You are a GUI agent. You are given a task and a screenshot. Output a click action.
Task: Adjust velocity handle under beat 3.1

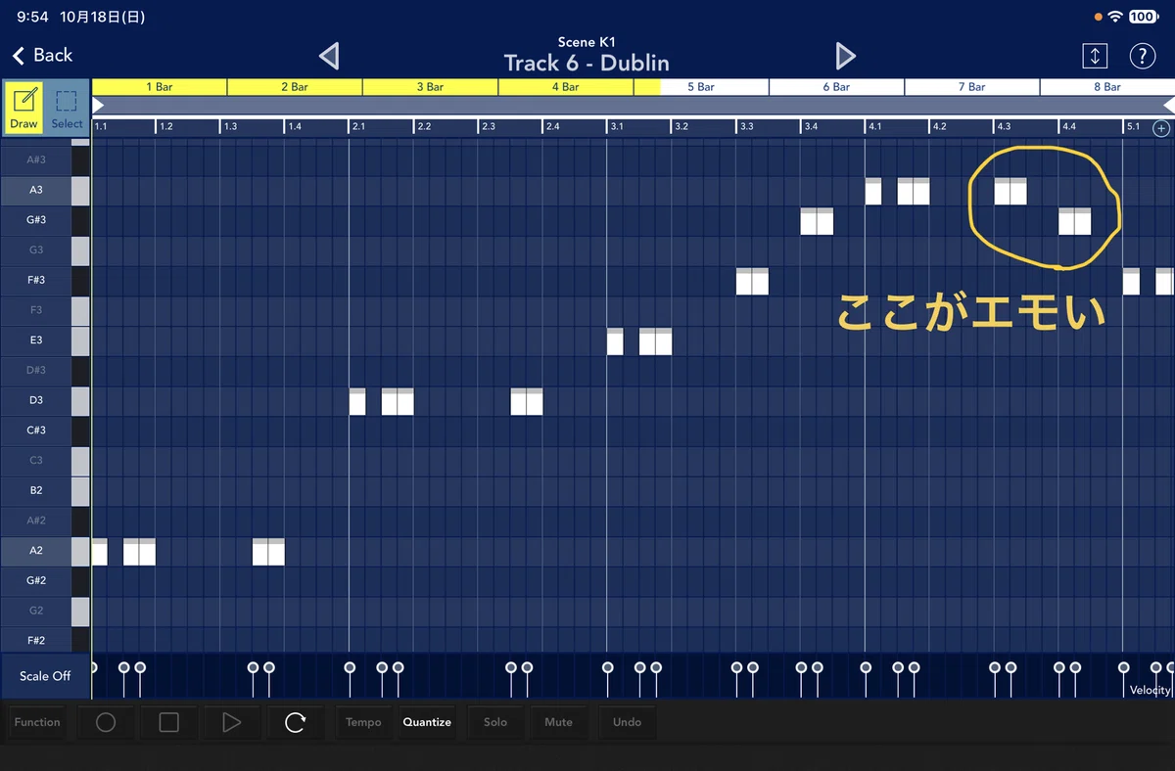pos(608,667)
